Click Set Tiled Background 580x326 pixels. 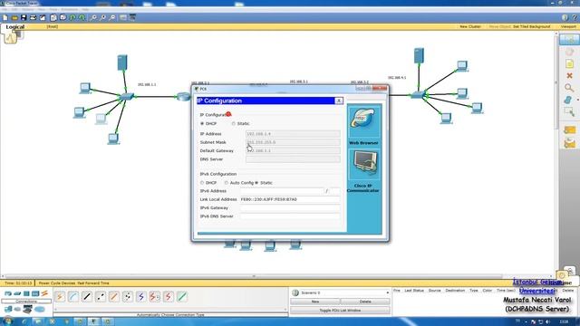coord(532,26)
